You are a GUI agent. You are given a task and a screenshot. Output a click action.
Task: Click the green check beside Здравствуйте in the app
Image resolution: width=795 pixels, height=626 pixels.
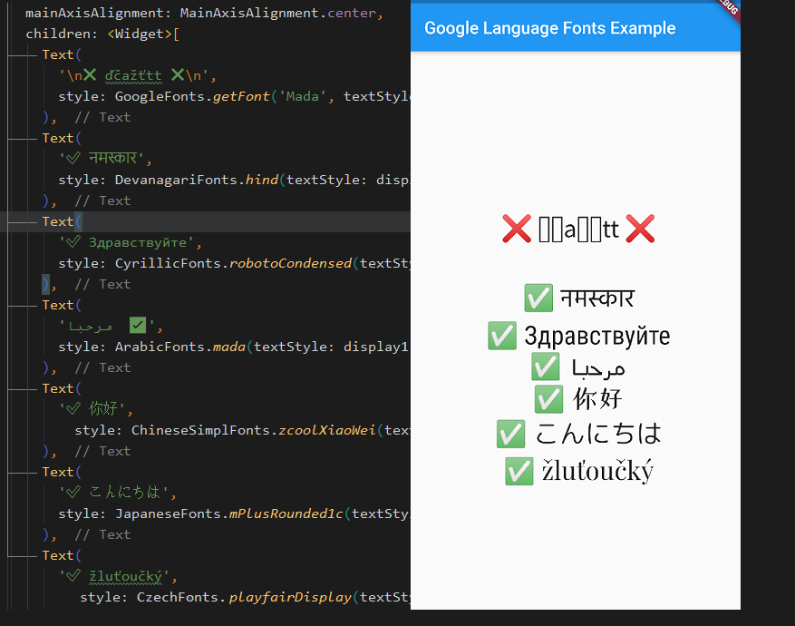(x=502, y=336)
